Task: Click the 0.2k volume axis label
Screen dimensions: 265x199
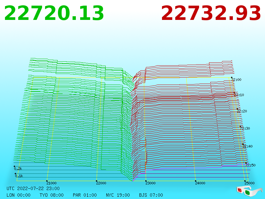Action: point(18,168)
